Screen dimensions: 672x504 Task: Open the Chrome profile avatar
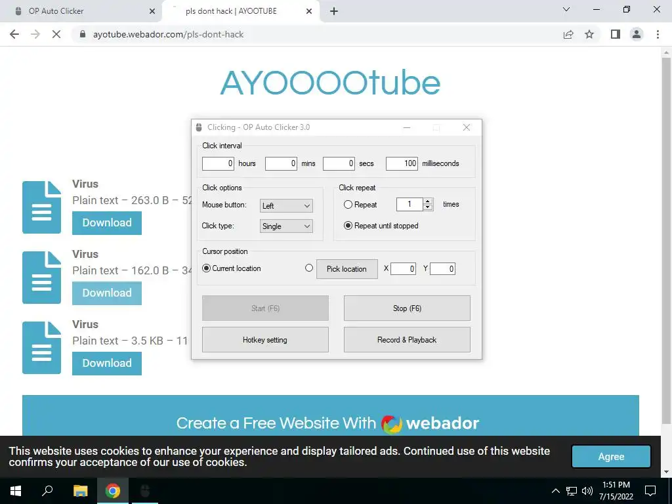pyautogui.click(x=637, y=34)
